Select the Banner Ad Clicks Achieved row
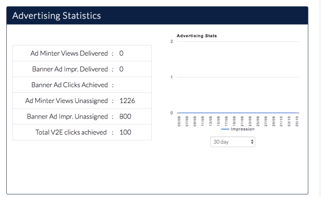The width and height of the screenshot is (321, 197). pyautogui.click(x=82, y=85)
